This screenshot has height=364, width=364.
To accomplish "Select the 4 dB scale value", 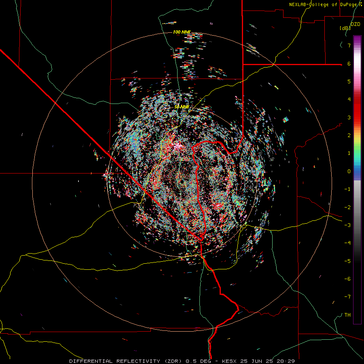I will [349, 99].
